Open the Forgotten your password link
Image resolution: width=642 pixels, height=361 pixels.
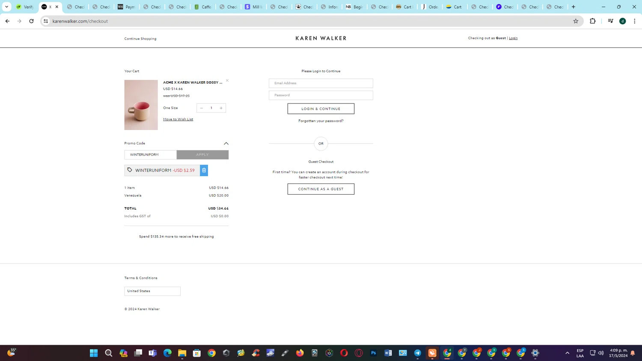click(x=321, y=121)
